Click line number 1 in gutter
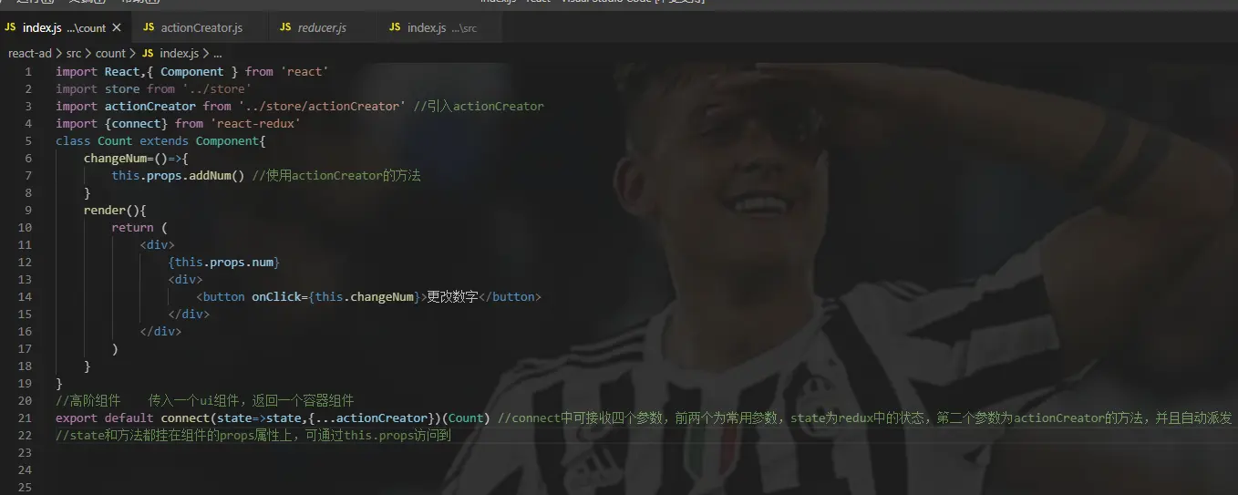Viewport: 1238px width, 495px height. pos(28,72)
